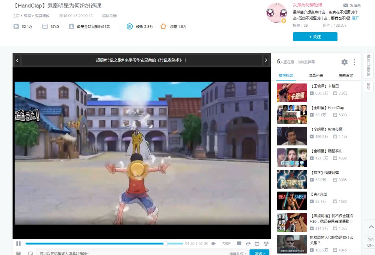Go to previous promo banner arrow
The height and width of the screenshot is (255, 375).
pos(17,60)
